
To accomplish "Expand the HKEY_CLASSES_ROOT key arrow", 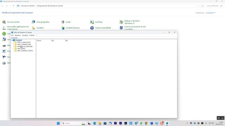I will [x=14, y=42].
